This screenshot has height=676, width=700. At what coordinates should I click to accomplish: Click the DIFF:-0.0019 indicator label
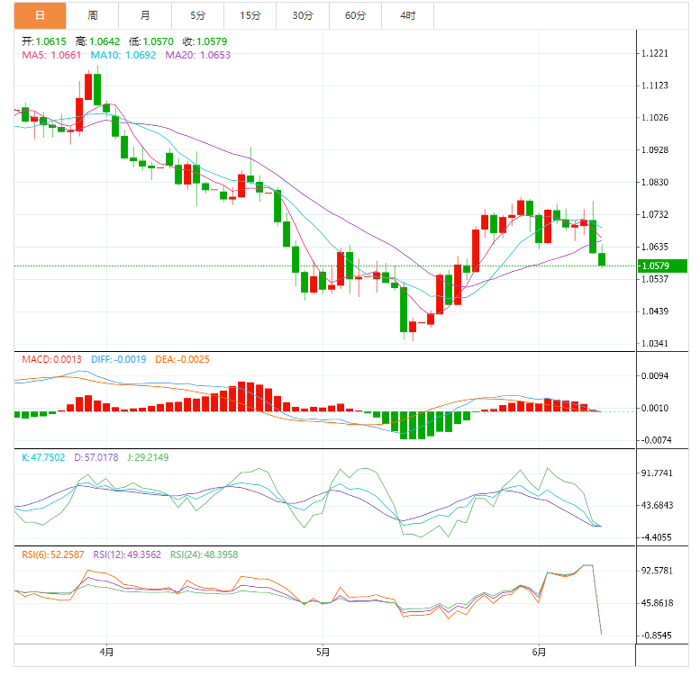[x=118, y=359]
